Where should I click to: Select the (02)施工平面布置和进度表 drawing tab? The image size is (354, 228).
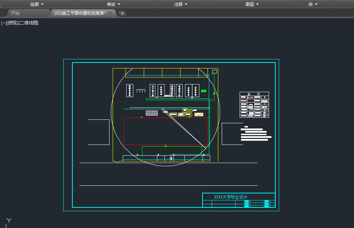(80, 13)
